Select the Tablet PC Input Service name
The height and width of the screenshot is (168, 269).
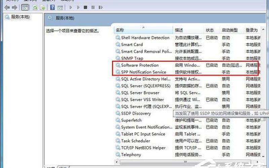[143, 134]
